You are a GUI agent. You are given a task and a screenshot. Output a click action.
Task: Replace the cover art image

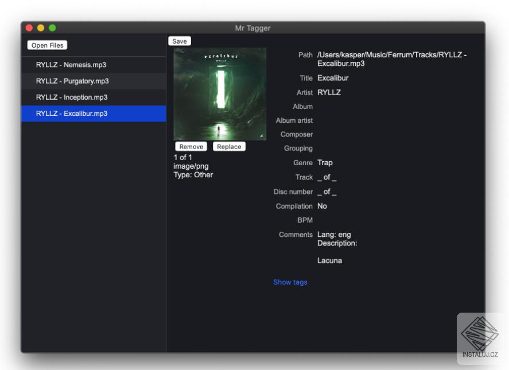(229, 147)
